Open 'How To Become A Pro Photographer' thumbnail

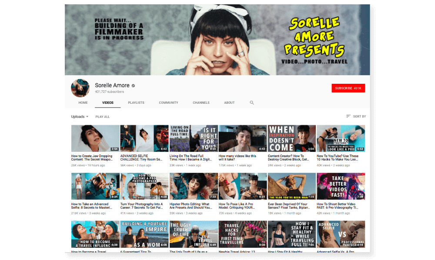[144, 186]
